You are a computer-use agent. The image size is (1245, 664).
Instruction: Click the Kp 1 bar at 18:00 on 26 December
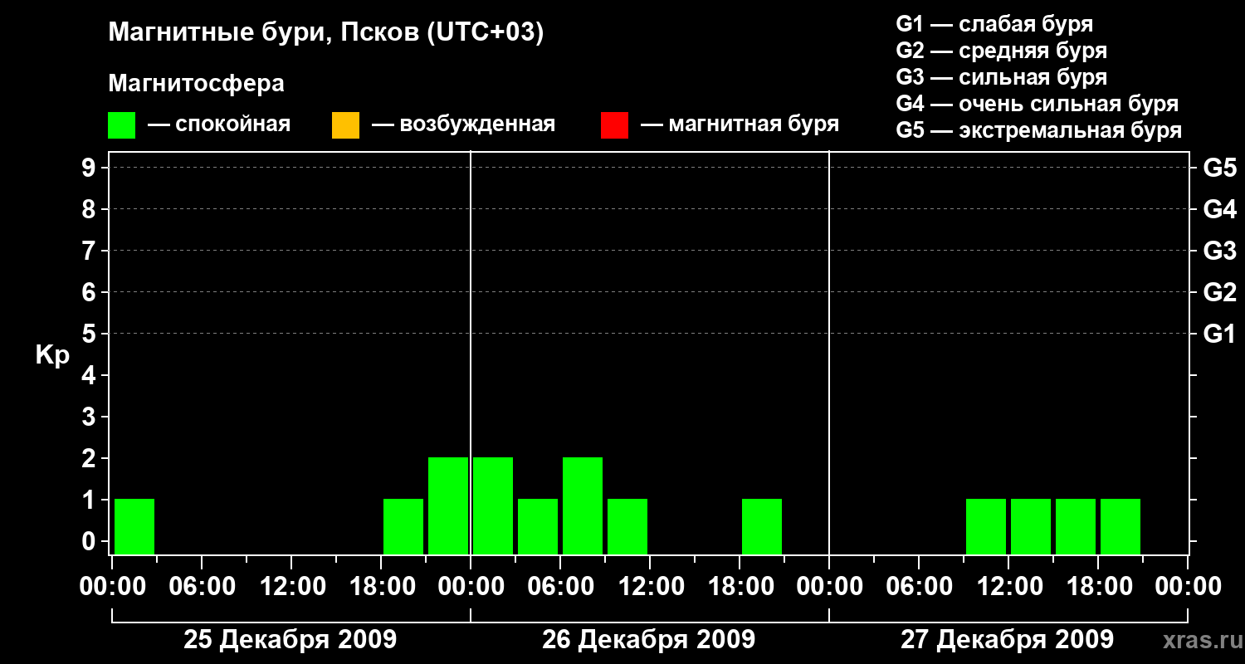762,527
